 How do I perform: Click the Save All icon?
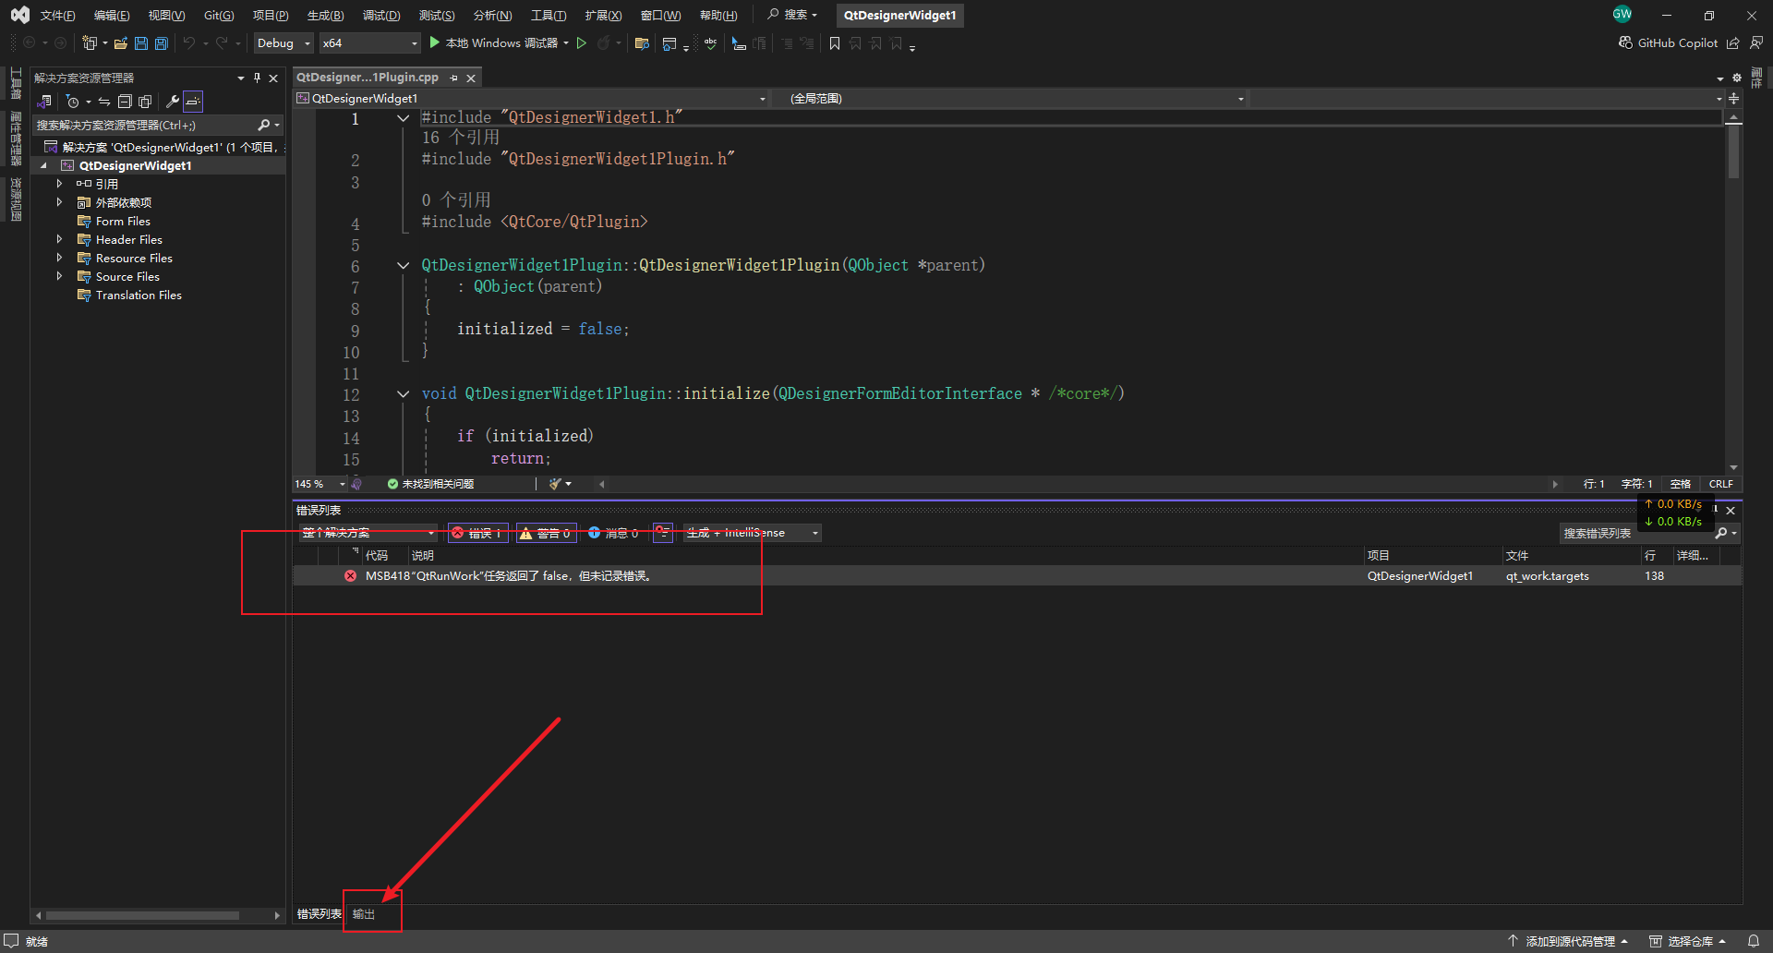[162, 43]
